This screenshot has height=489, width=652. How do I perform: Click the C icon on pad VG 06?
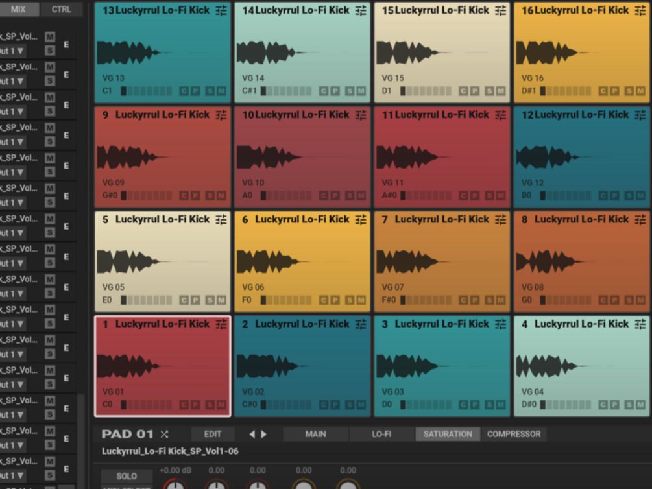click(324, 300)
